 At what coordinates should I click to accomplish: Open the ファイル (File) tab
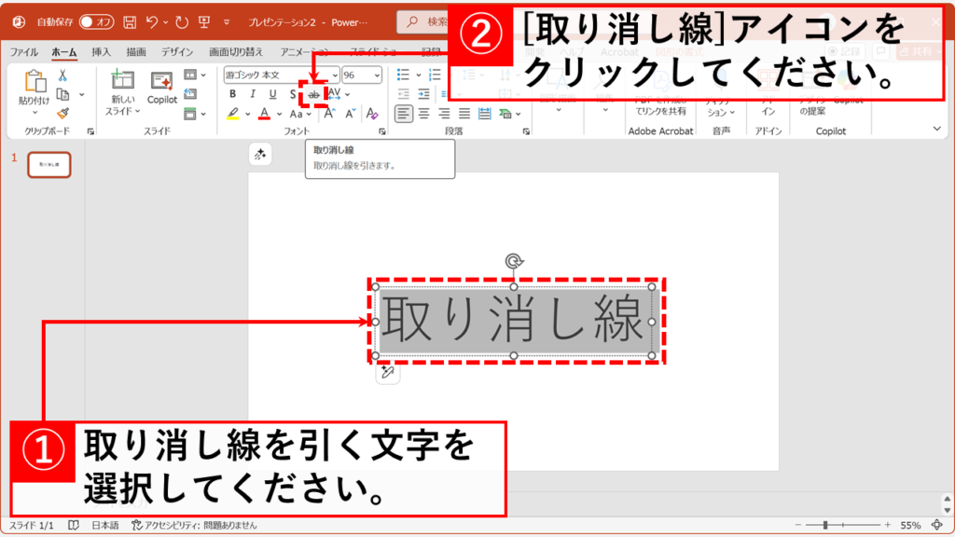coord(24,52)
